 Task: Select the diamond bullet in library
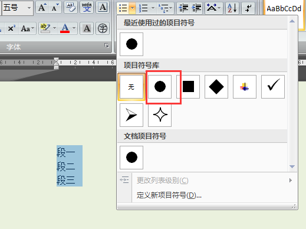[216, 87]
